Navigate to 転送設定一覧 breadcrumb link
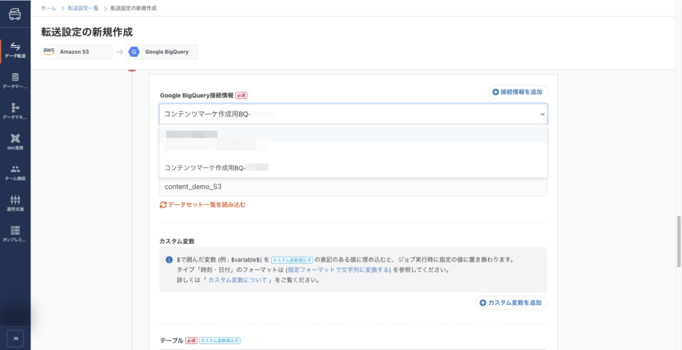The image size is (682, 350). [83, 8]
